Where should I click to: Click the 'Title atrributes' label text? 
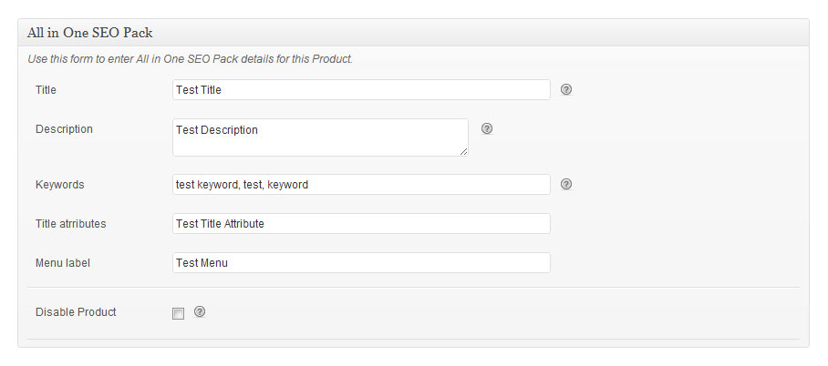71,224
